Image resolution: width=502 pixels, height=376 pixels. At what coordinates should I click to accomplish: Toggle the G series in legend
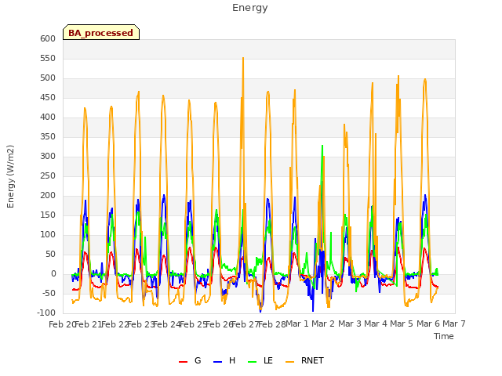click(x=190, y=360)
